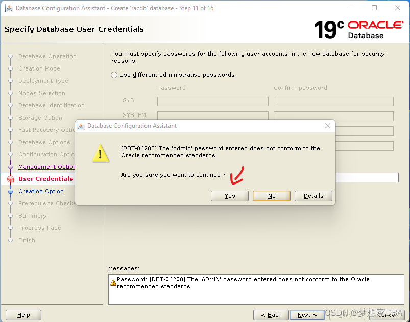Confirm with the Yes button
Screen dimensions: 410x322
pos(230,196)
